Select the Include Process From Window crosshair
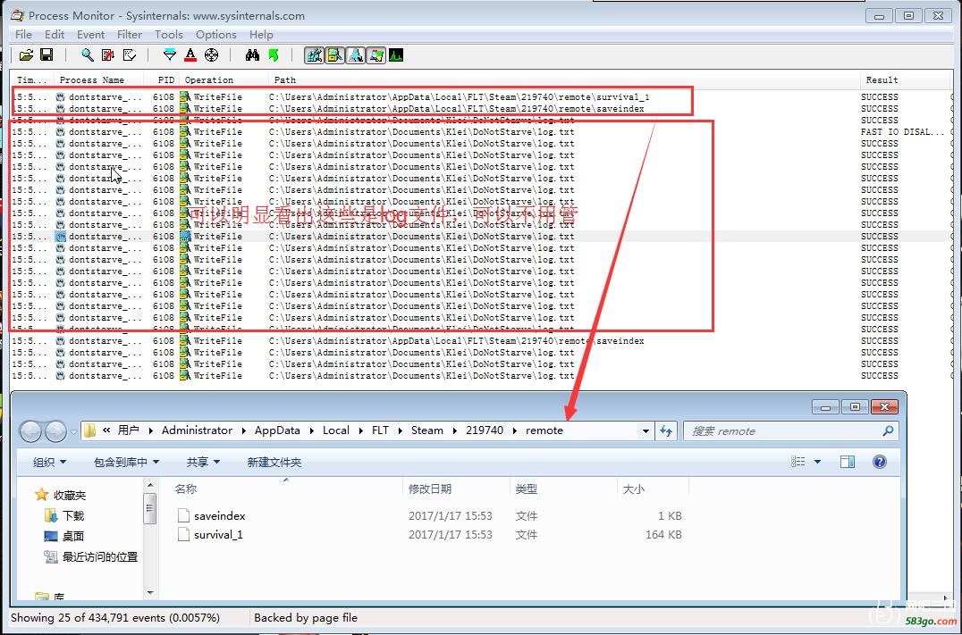The height and width of the screenshot is (635, 962). click(x=211, y=55)
